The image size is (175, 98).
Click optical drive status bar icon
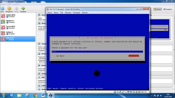click(x=117, y=92)
